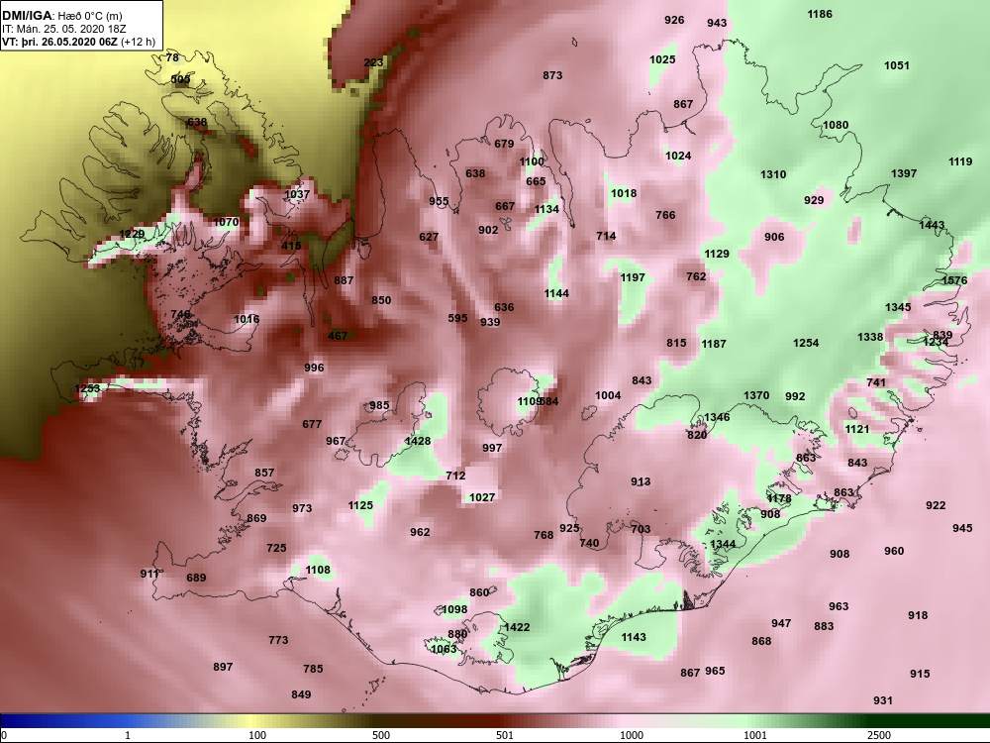Click the 1051 height value
Image resolution: width=990 pixels, height=743 pixels.
[897, 65]
